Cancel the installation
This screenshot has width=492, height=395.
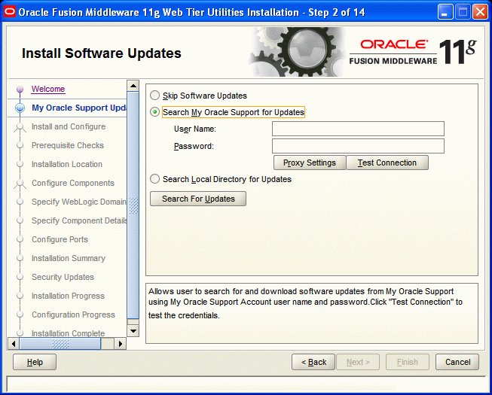point(457,362)
